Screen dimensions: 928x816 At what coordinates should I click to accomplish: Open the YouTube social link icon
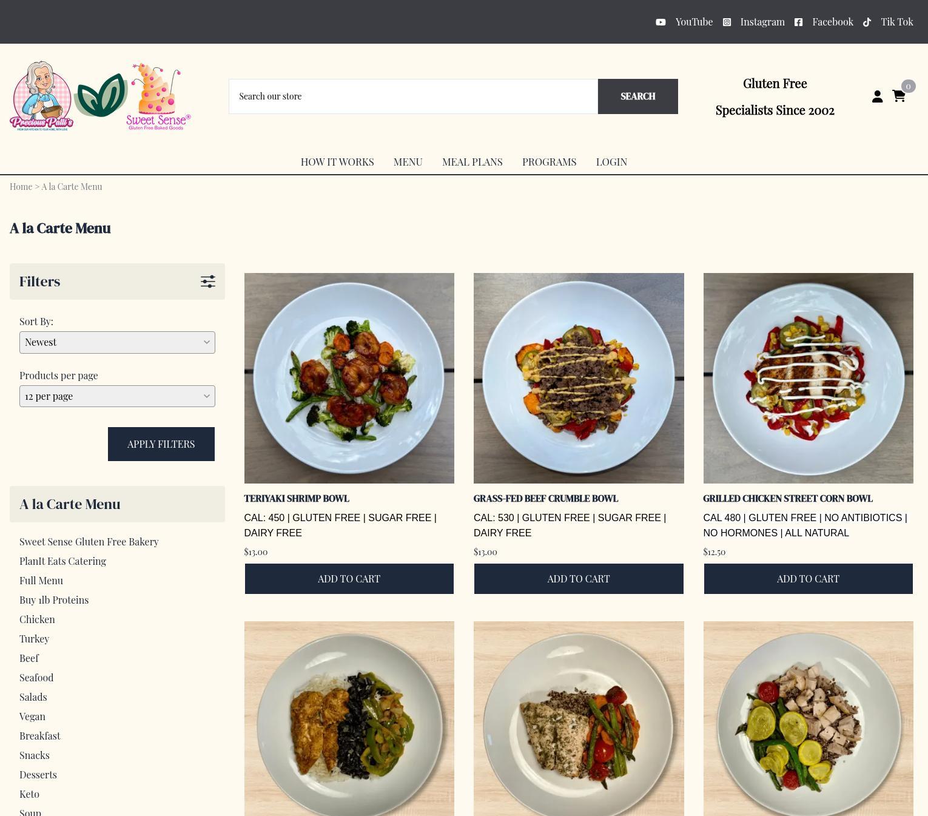(x=661, y=22)
